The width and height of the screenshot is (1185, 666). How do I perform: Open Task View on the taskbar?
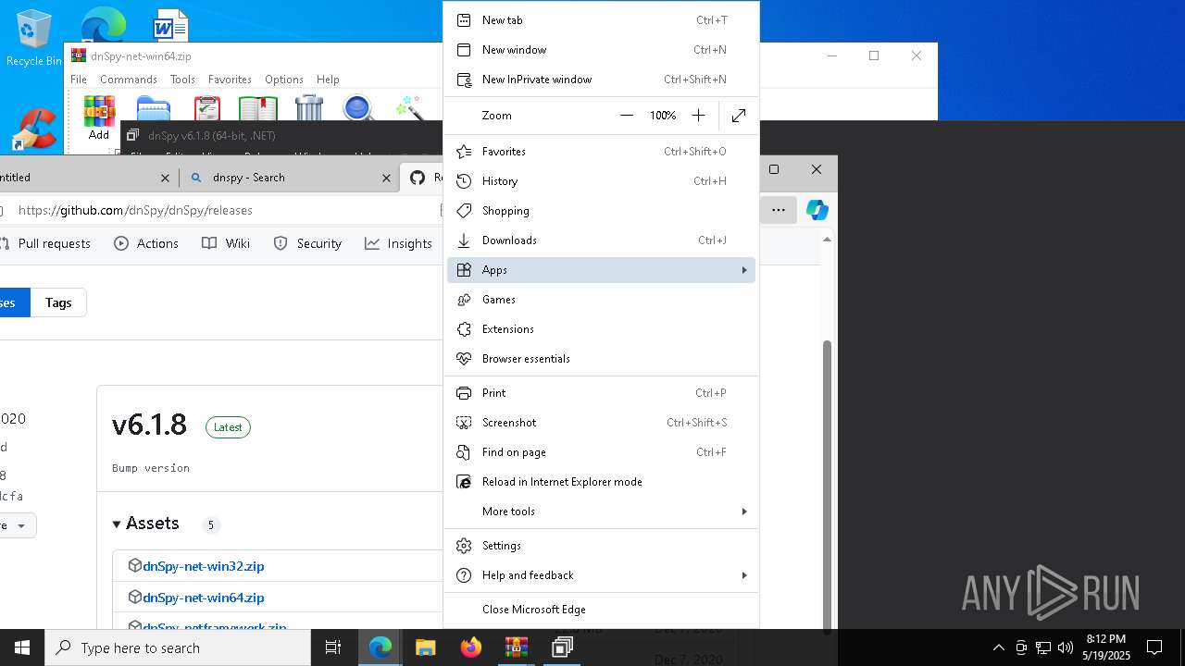(333, 647)
